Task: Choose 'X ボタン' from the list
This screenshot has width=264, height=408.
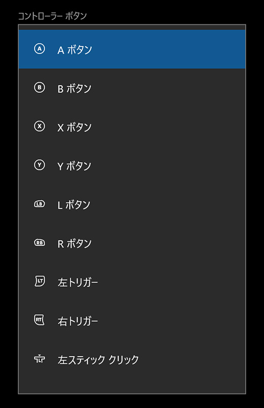Action: coord(132,126)
